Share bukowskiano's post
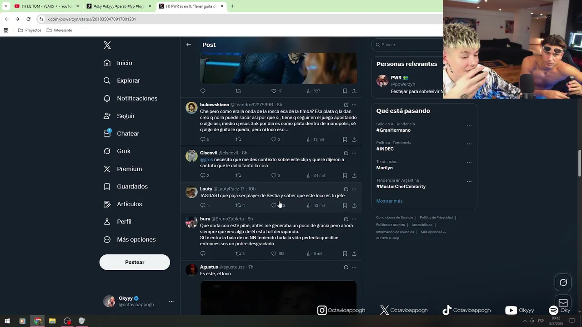 tap(354, 139)
